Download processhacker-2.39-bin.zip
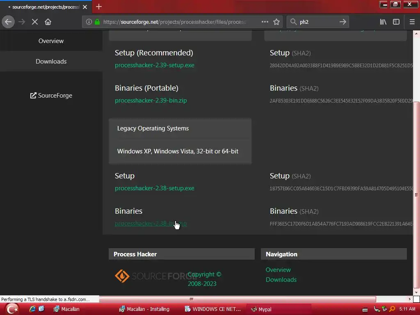420x315 pixels. tap(151, 100)
